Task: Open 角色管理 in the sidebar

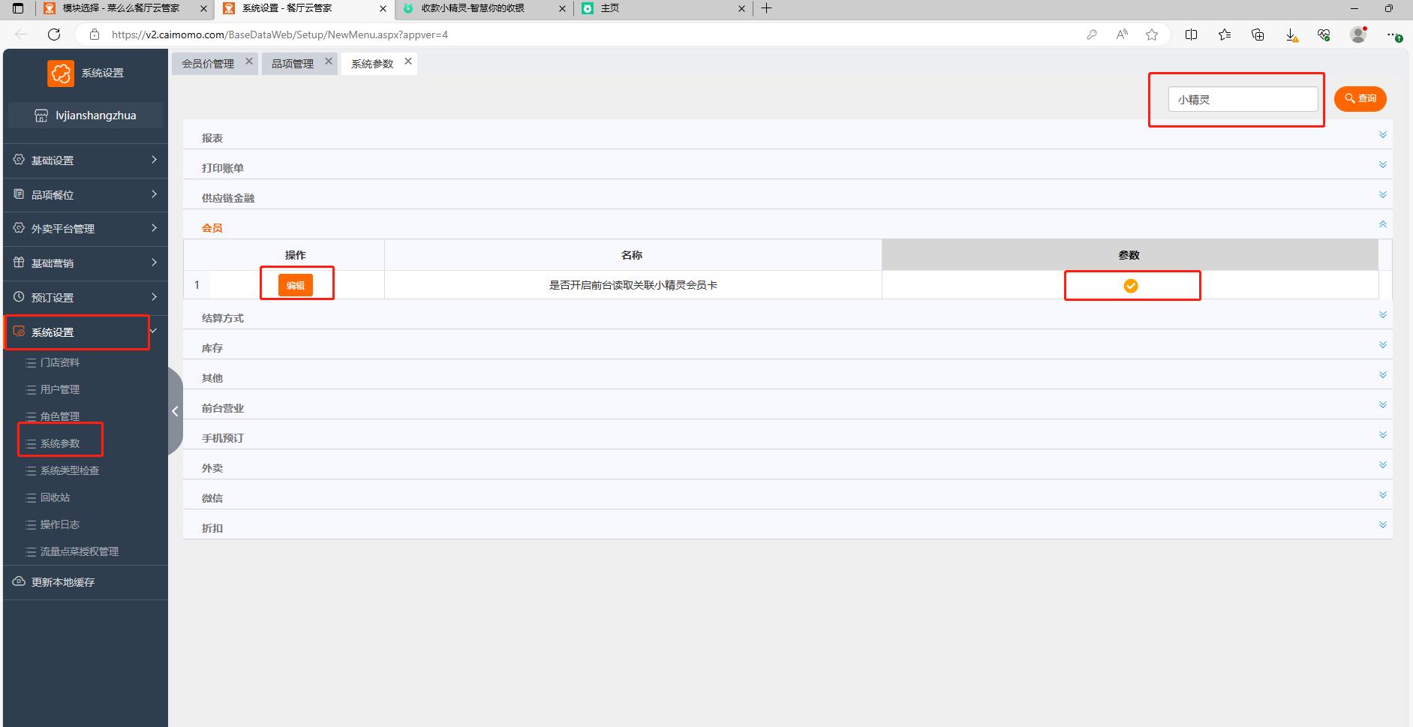Action: pyautogui.click(x=60, y=416)
